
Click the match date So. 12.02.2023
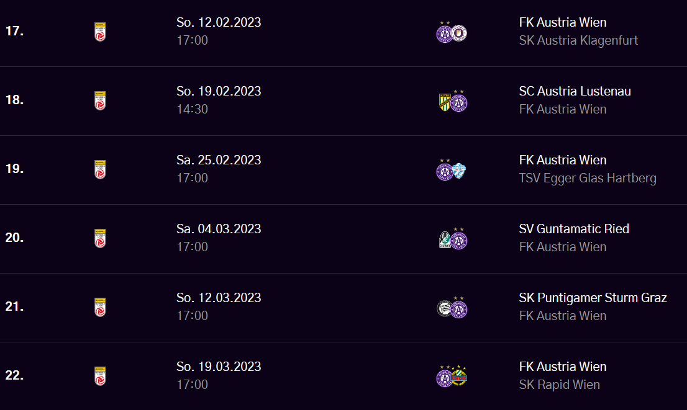click(219, 22)
